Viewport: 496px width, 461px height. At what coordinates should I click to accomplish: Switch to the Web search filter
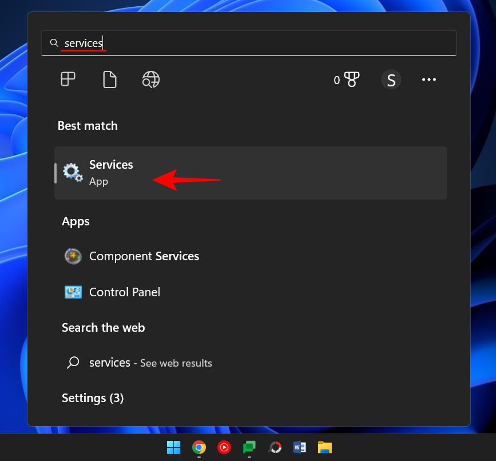pos(150,80)
